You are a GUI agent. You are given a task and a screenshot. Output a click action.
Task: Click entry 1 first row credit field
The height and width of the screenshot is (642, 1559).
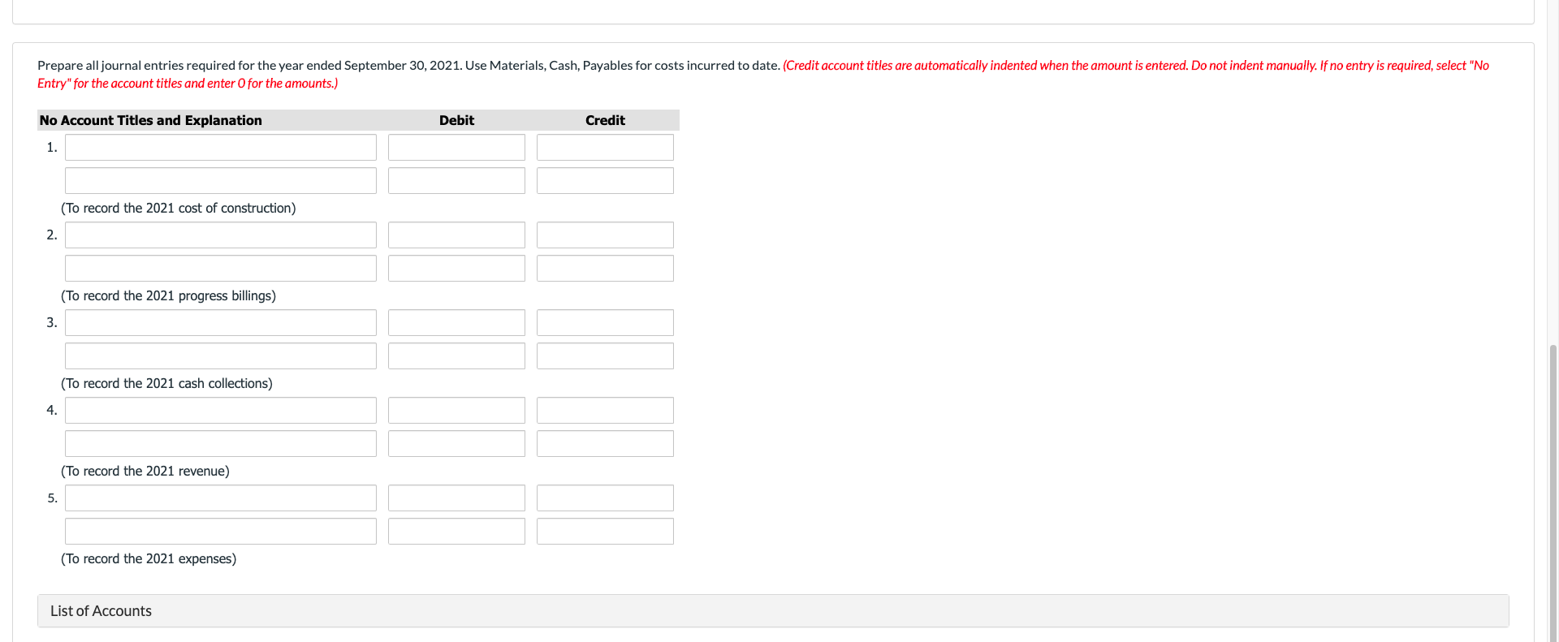point(605,147)
